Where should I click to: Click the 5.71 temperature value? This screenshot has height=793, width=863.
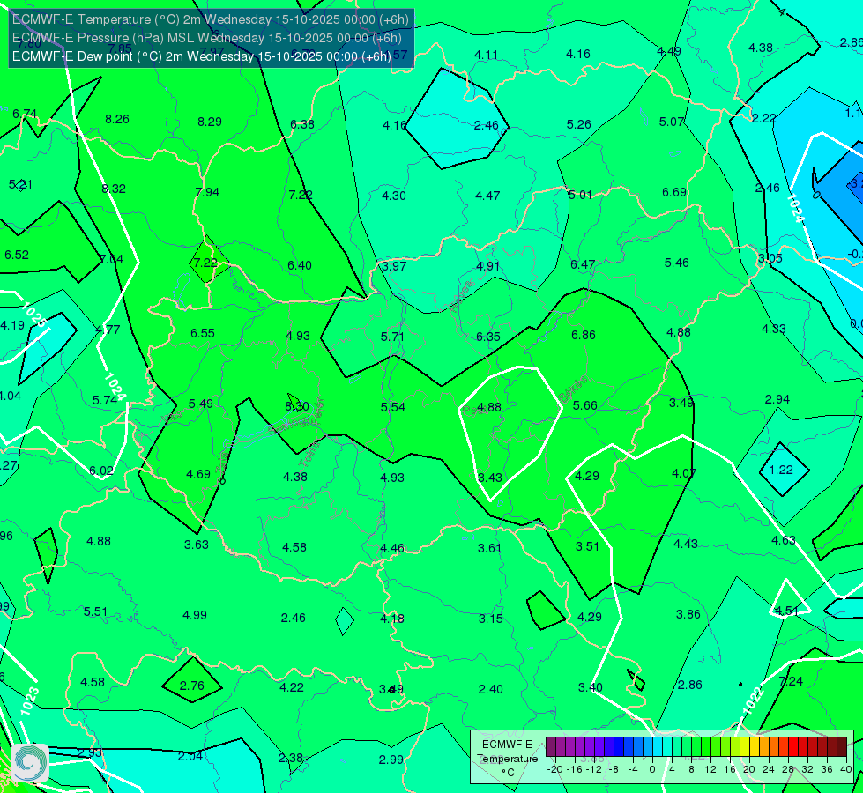coord(393,337)
